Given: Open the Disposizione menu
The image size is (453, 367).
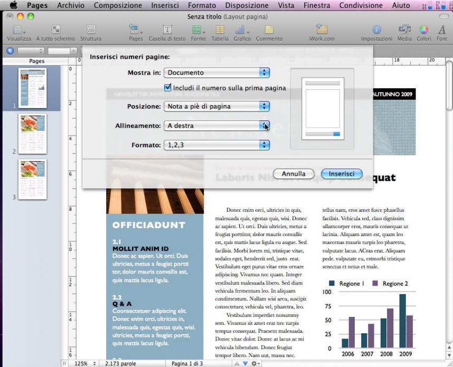Looking at the screenshot, I should pos(247,5).
